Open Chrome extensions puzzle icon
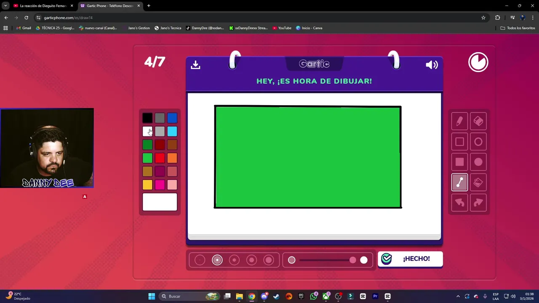Viewport: 539px width, 303px height. point(497,18)
